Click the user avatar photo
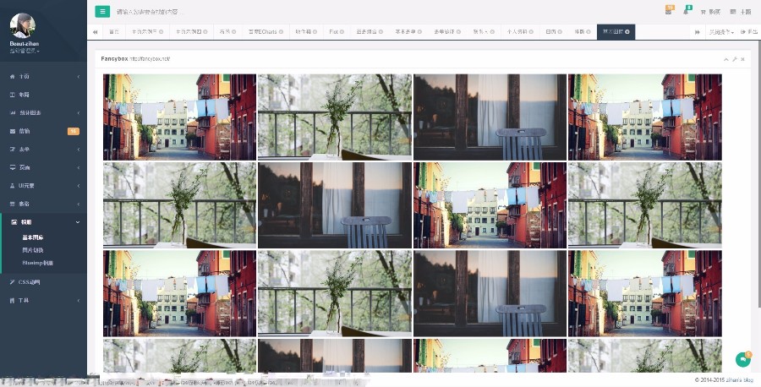Image resolution: width=761 pixels, height=387 pixels. point(22,25)
